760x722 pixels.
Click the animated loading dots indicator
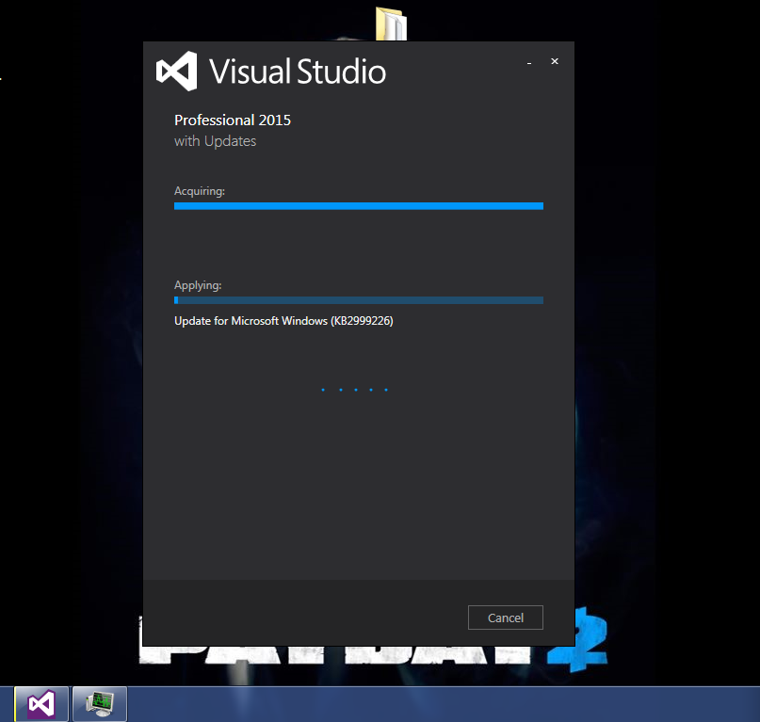[x=355, y=390]
